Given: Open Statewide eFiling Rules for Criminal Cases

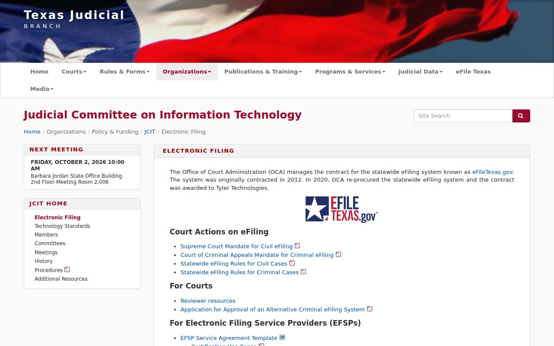Looking at the screenshot, I should 239,272.
